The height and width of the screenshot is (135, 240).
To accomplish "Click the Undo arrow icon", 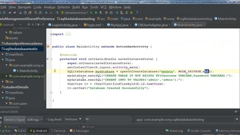I will tap(10, 13).
